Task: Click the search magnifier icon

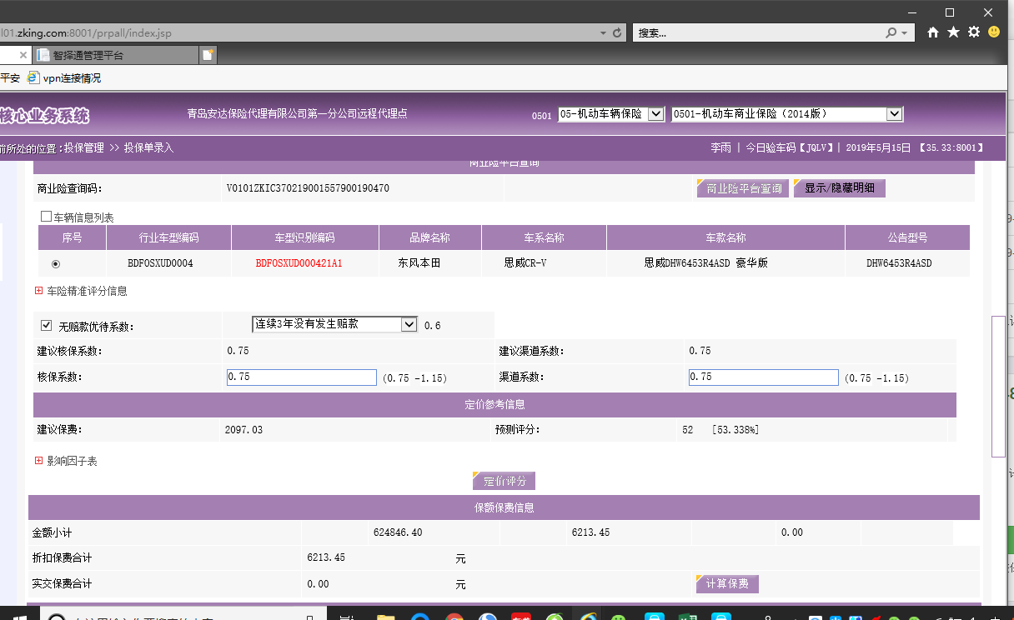Action: (891, 32)
